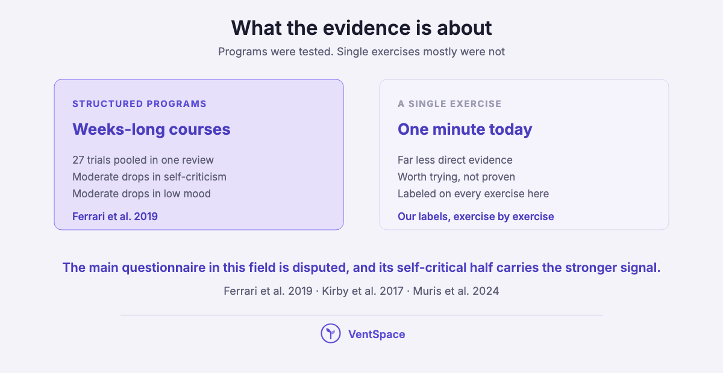Click 'Far less direct evidence' line
The width and height of the screenshot is (723, 373).
coord(455,160)
